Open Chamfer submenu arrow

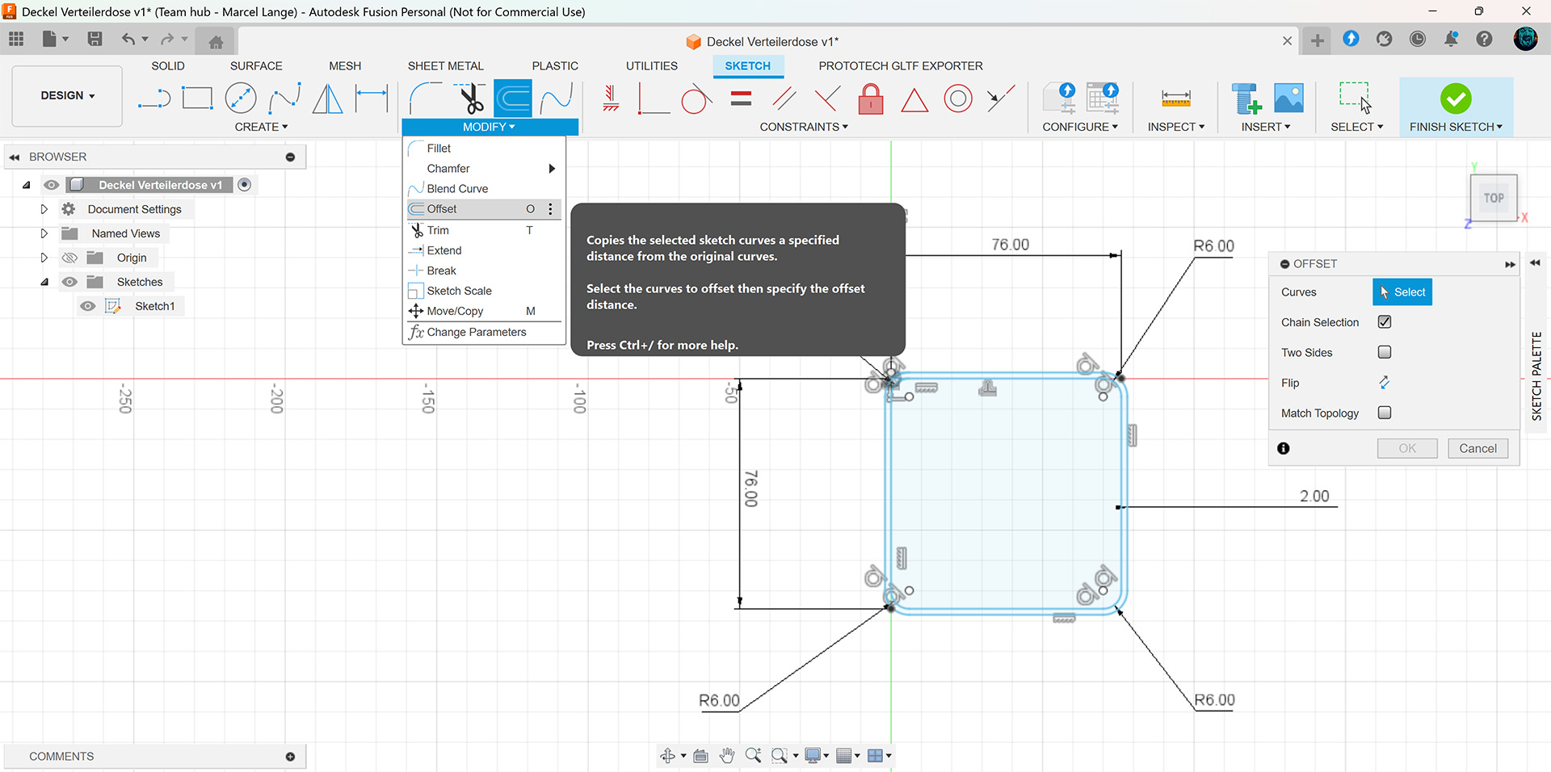tap(552, 168)
